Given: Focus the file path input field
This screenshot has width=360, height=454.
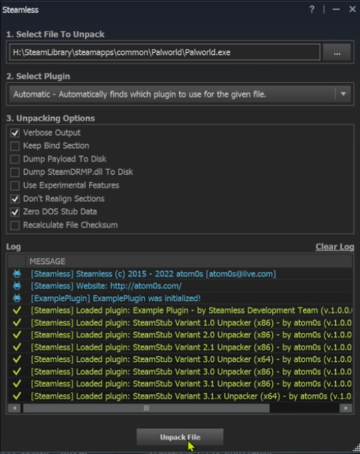Looking at the screenshot, I should coord(165,52).
